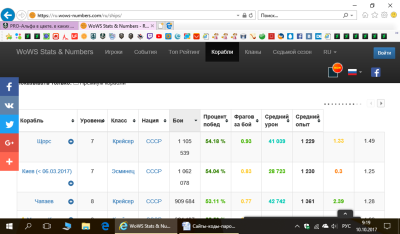Open a new browser tab
The height and width of the screenshot is (234, 400).
[160, 26]
